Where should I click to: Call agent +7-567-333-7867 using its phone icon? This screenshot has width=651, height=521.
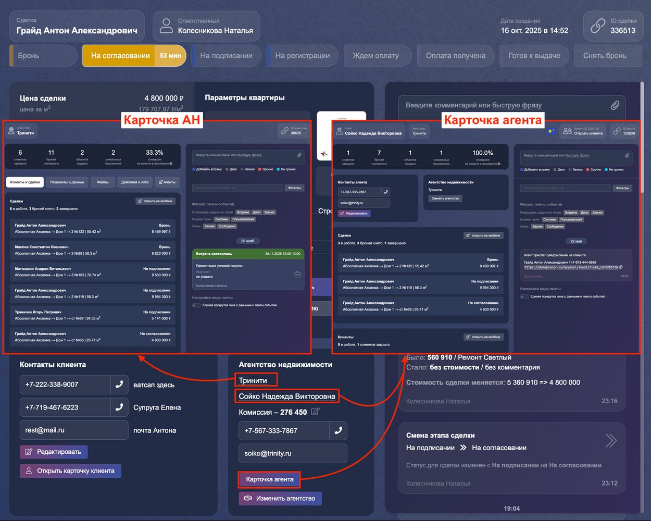[x=338, y=430]
